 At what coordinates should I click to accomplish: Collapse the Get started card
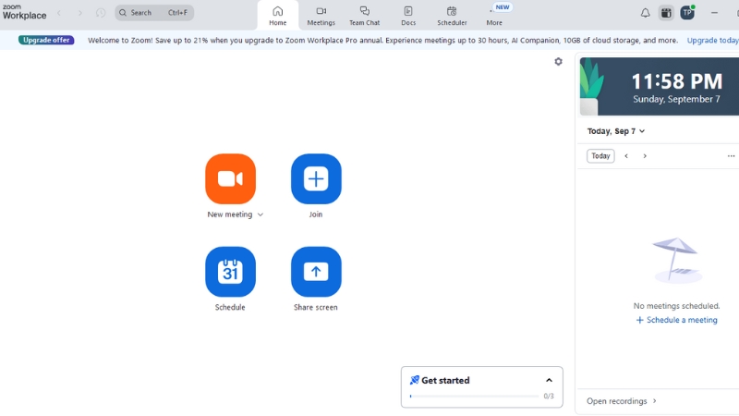(x=549, y=380)
